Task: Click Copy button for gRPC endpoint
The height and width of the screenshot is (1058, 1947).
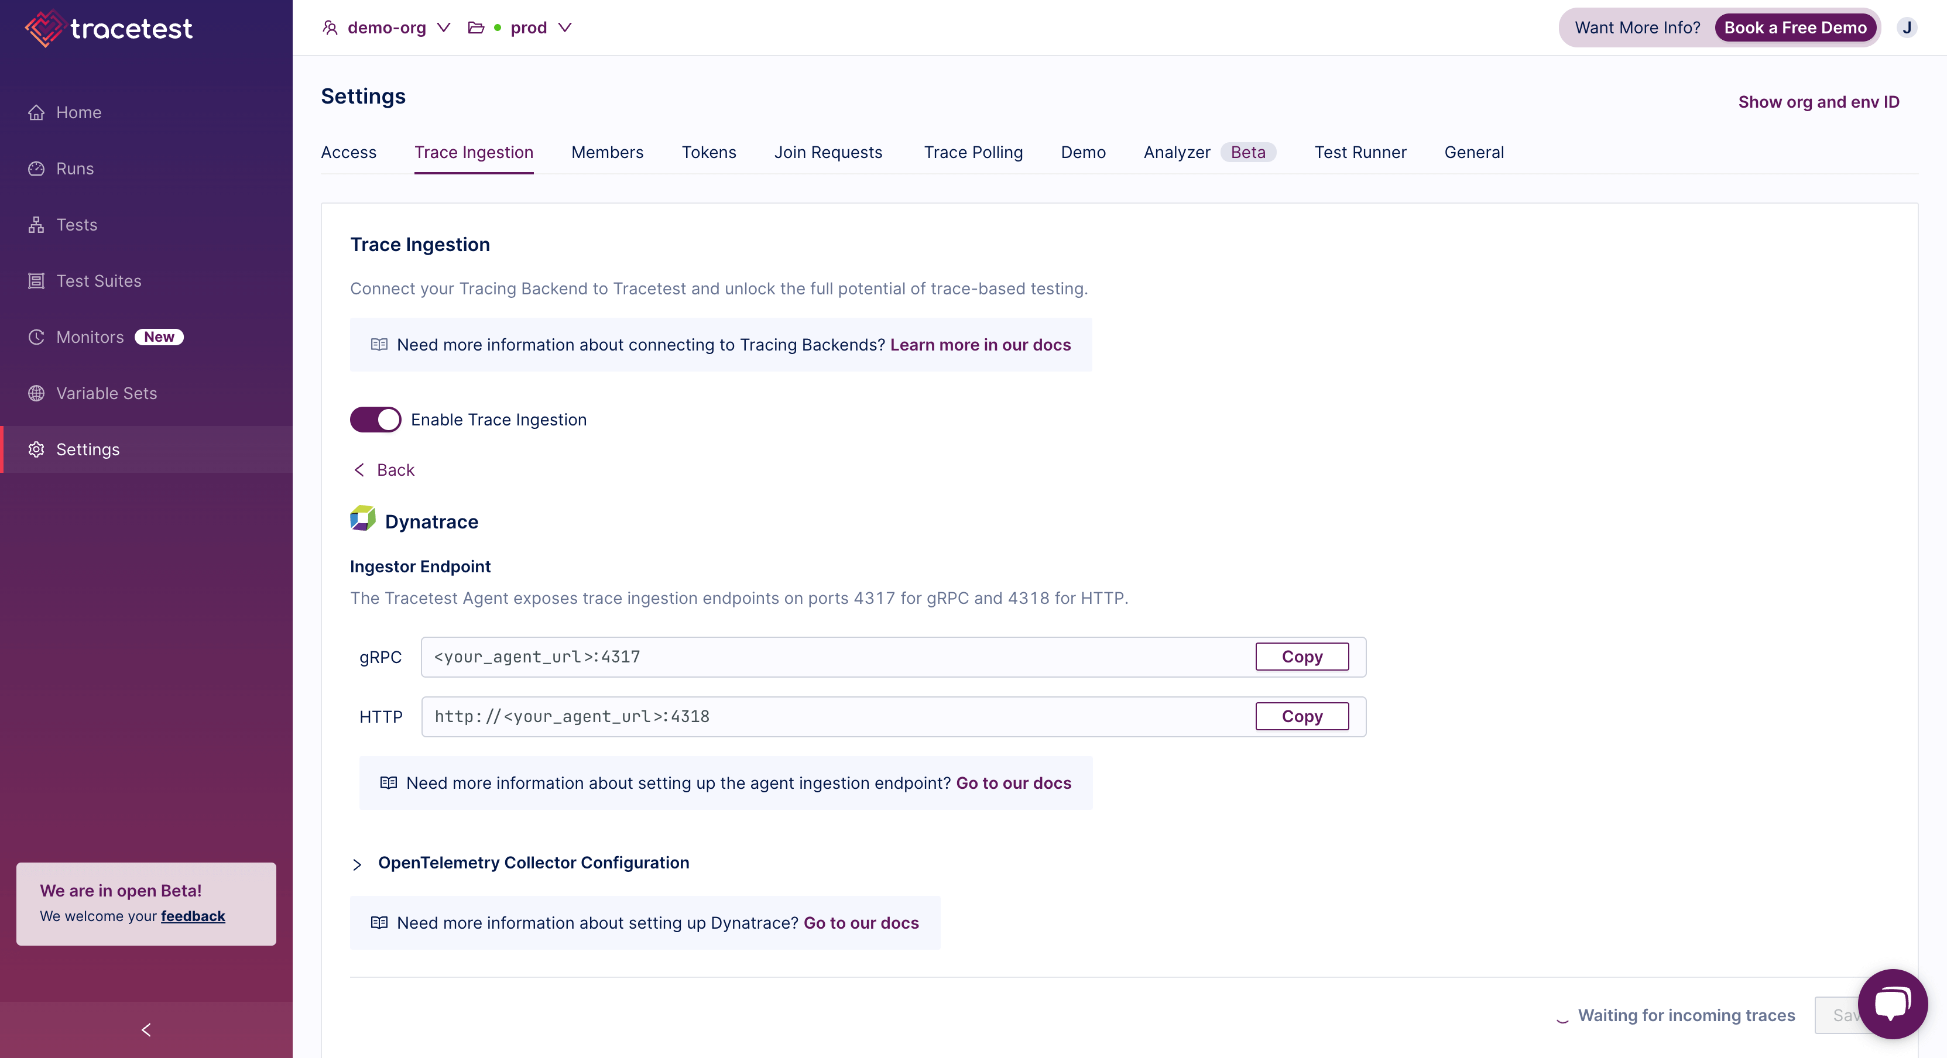Action: (1301, 657)
